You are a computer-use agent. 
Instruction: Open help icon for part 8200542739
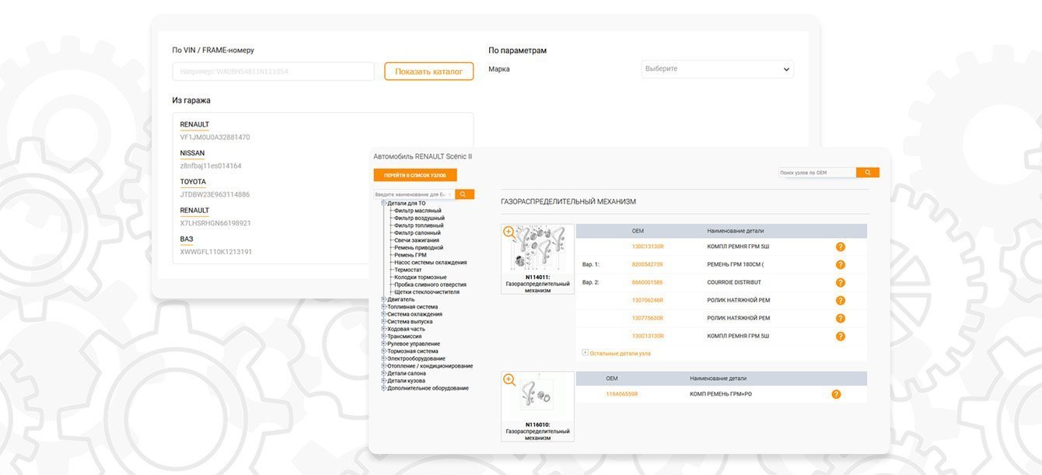(841, 264)
